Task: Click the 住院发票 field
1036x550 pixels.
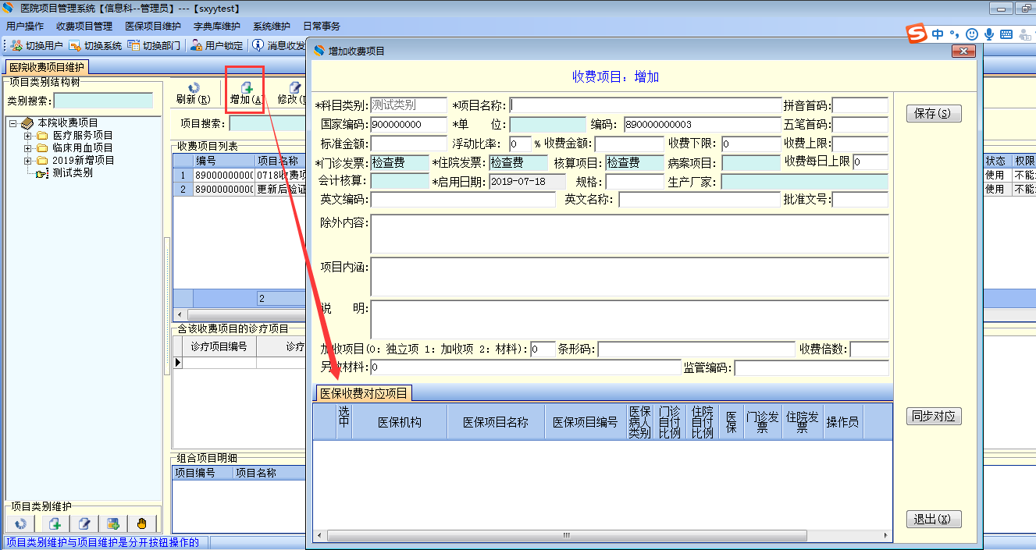Action: click(518, 162)
